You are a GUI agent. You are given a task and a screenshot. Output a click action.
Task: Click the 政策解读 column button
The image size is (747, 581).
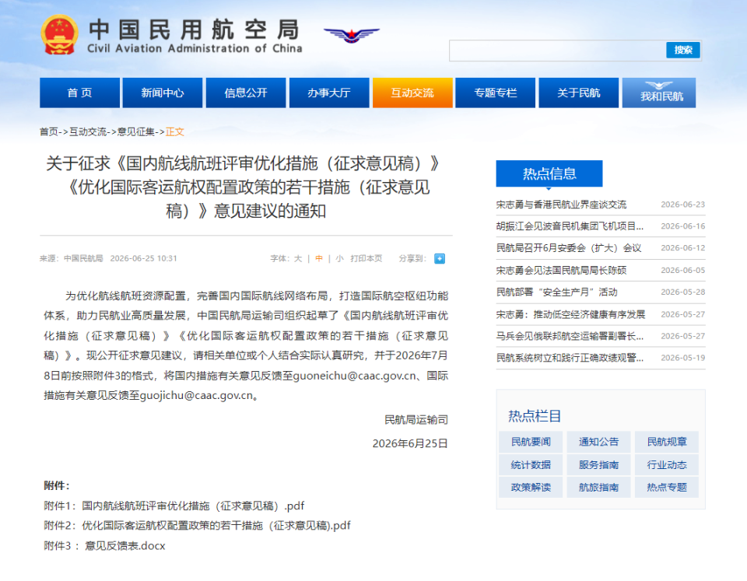pos(531,487)
